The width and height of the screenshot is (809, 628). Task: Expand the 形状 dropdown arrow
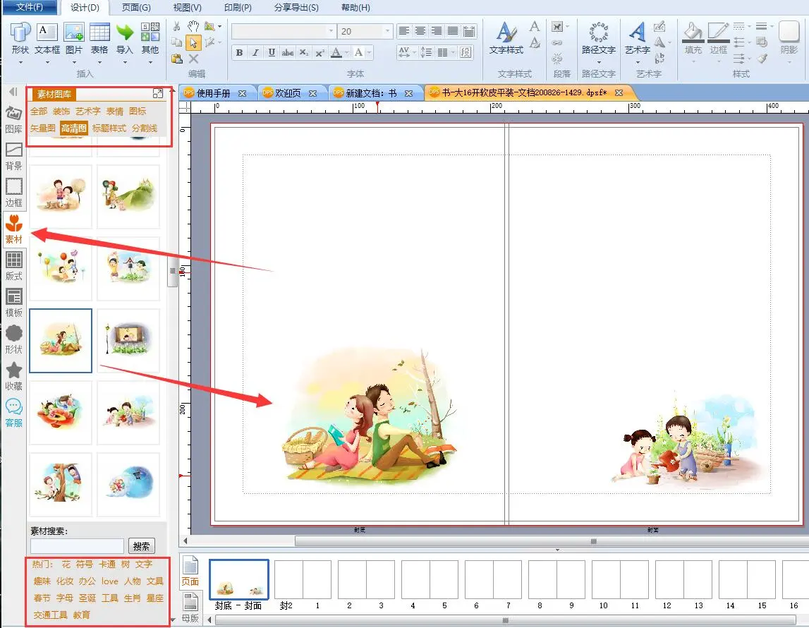[20, 62]
